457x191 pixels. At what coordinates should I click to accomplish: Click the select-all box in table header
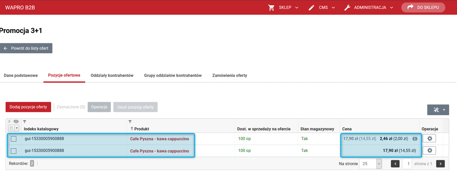(11, 128)
